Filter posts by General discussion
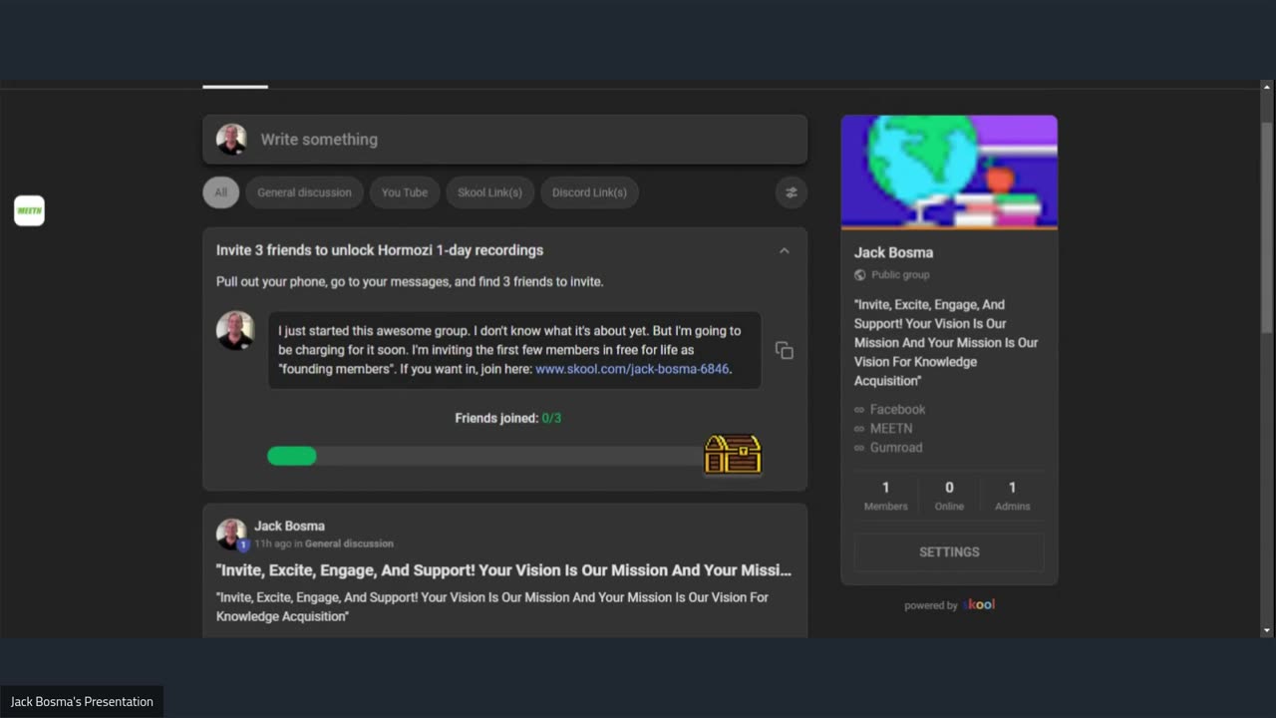Screen dimensions: 1276x718 [x=304, y=192]
